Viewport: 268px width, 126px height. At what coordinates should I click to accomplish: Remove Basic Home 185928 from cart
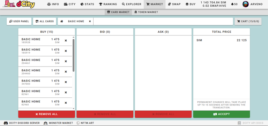[66, 41]
